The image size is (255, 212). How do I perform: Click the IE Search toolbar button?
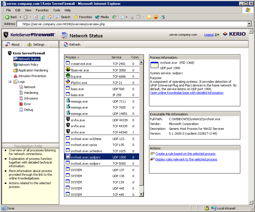(63, 17)
